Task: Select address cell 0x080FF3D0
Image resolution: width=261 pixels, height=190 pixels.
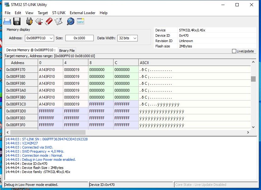Action: click(21, 111)
